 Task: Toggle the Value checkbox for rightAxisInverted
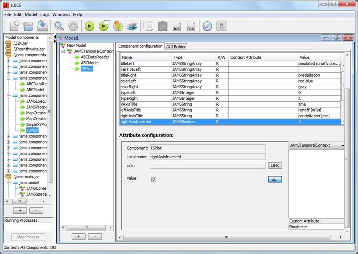[154, 179]
